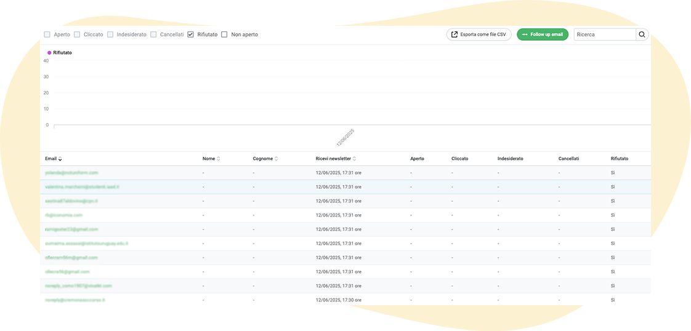Click the 12/06/2025 date label on chart

click(x=345, y=137)
